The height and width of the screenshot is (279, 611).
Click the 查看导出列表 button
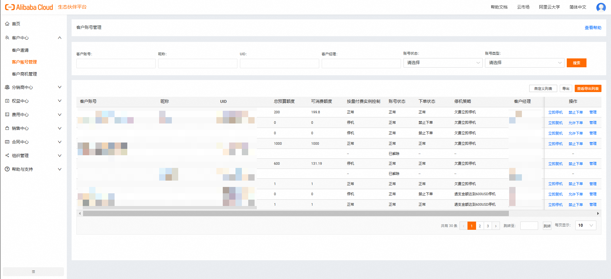tap(588, 89)
